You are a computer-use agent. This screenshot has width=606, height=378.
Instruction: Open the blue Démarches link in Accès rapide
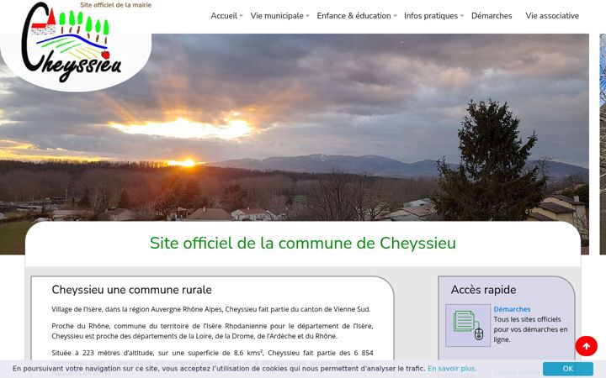coord(512,309)
